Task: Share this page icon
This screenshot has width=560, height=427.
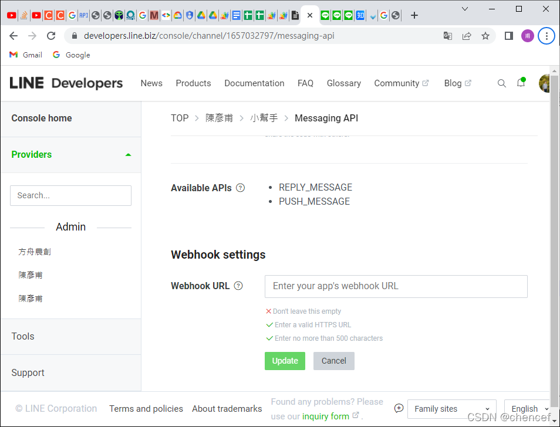Action: click(467, 36)
